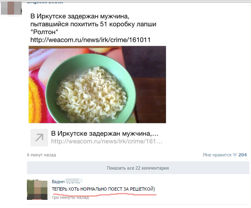Click the heart icon to like the post

[235, 155]
